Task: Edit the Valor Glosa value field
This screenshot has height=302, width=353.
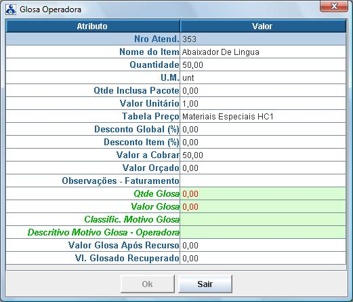Action: [263, 206]
